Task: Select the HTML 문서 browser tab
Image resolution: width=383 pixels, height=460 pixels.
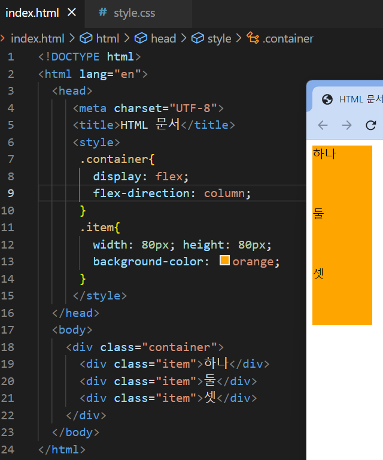Action: coord(349,99)
